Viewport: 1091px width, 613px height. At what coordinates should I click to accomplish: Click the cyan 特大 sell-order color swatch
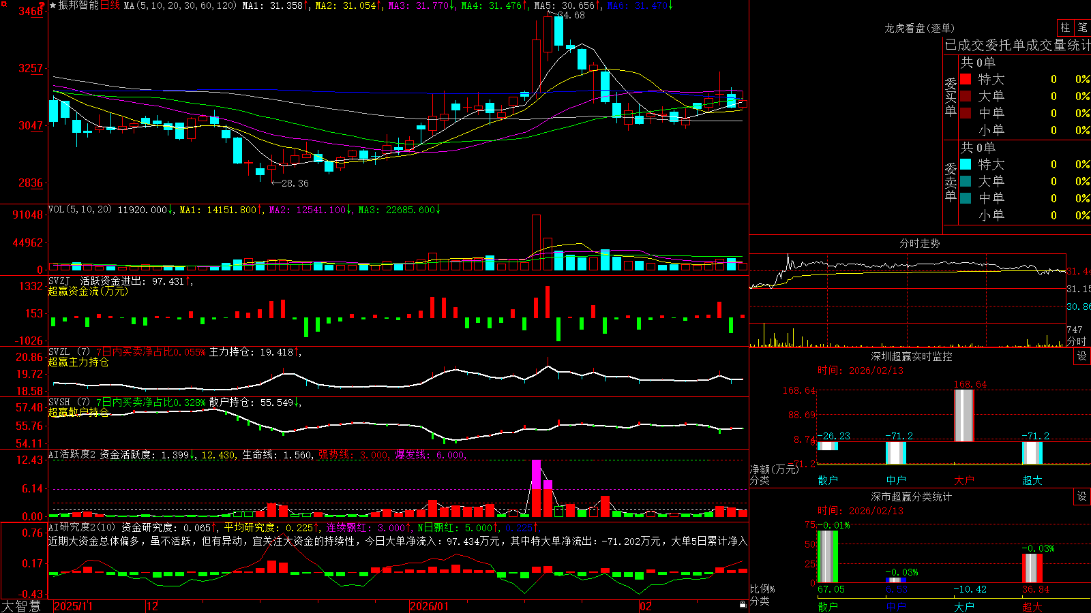tap(966, 164)
